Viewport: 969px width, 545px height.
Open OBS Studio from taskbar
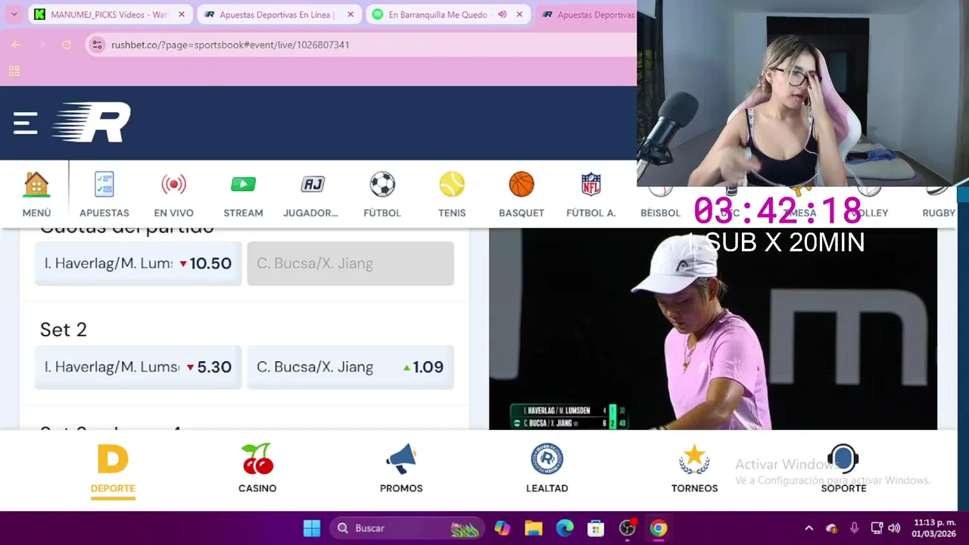[628, 528]
